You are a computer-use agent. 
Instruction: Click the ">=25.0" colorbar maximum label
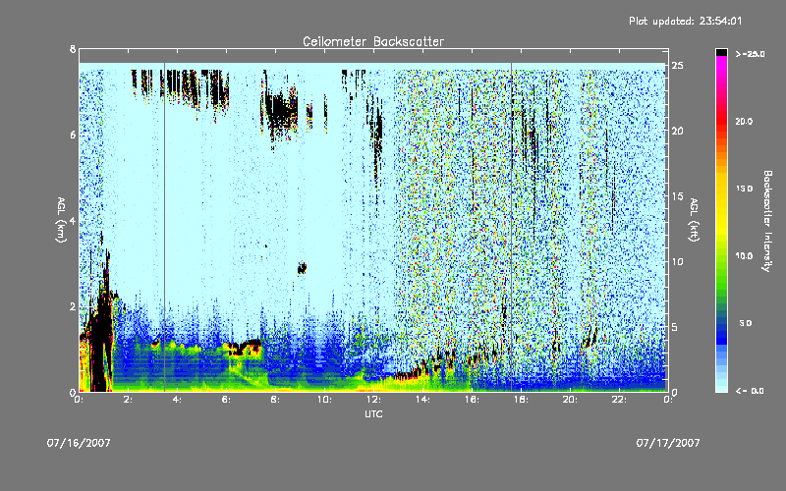750,54
